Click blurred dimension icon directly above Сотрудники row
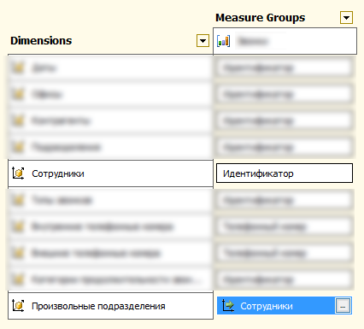 point(18,147)
